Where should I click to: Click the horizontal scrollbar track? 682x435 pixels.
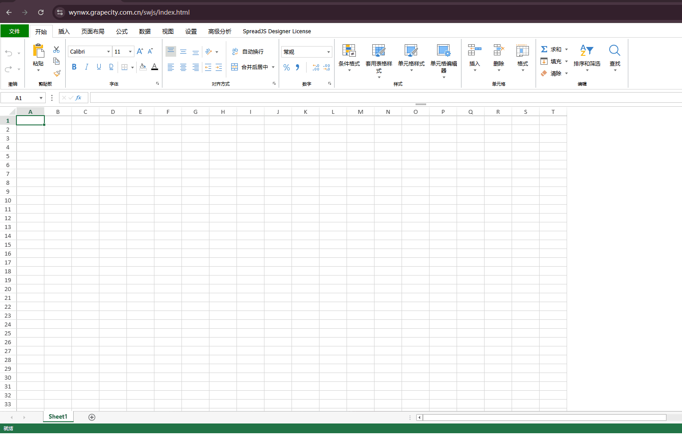[544, 417]
